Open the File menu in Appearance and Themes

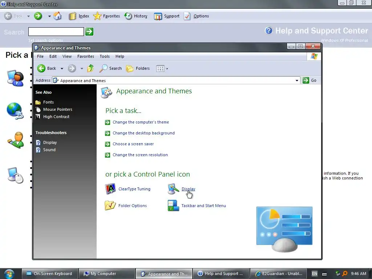click(40, 56)
